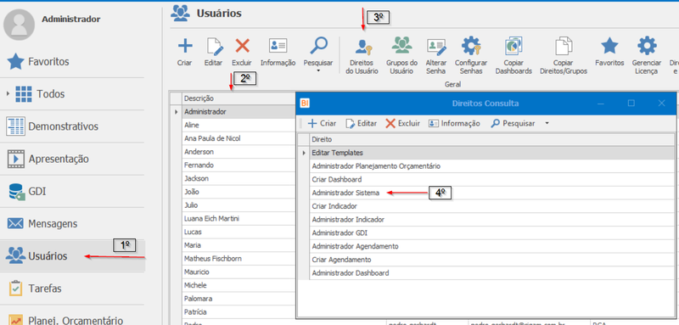Select user Matheus Fischborn
Screen dimensions: 679x325
238,259
